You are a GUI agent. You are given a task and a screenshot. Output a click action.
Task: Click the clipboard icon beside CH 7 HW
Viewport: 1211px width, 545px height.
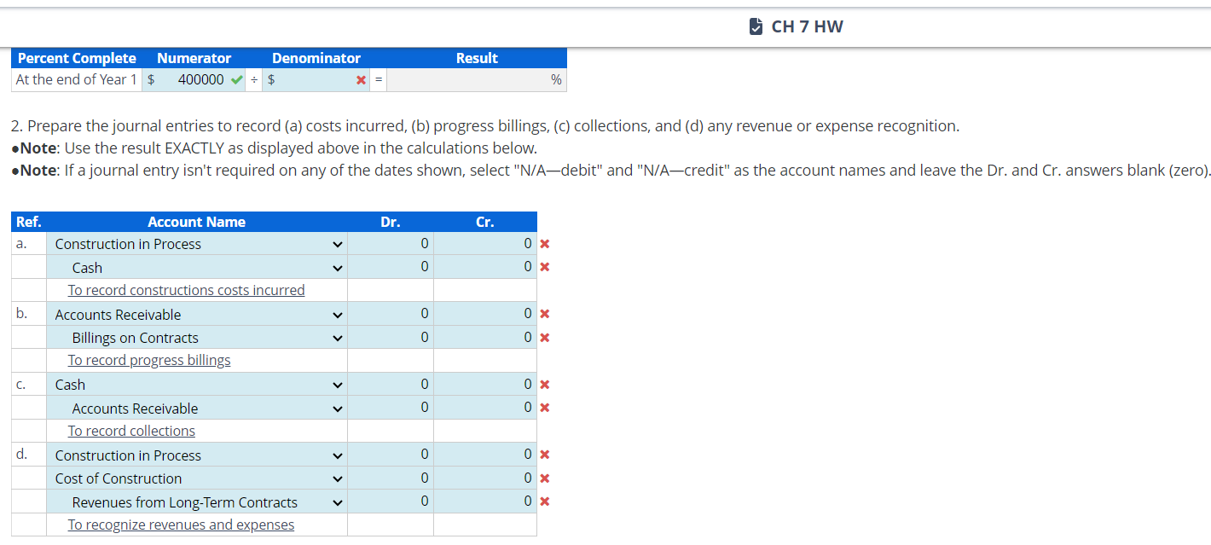click(756, 25)
